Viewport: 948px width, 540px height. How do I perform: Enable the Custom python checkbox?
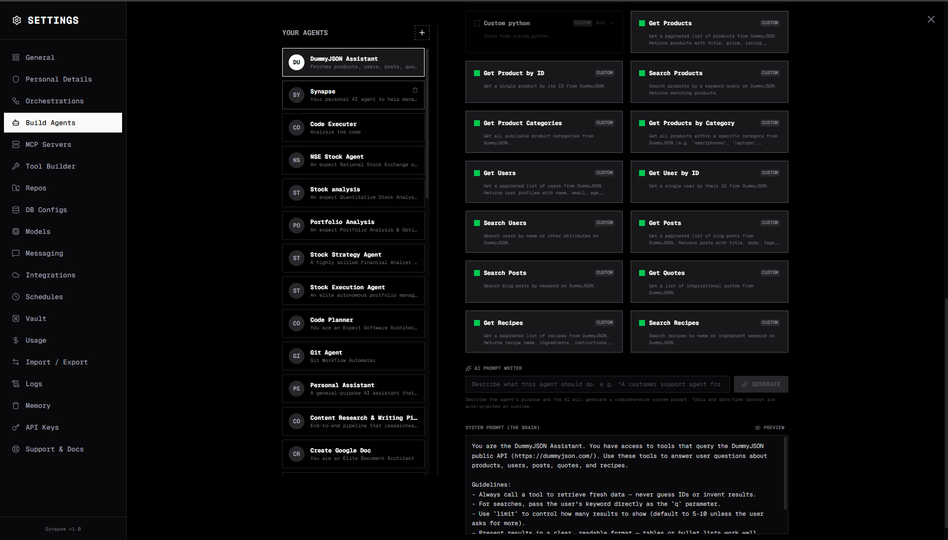[477, 23]
